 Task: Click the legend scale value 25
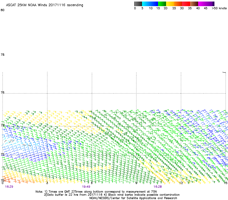click(x=174, y=8)
